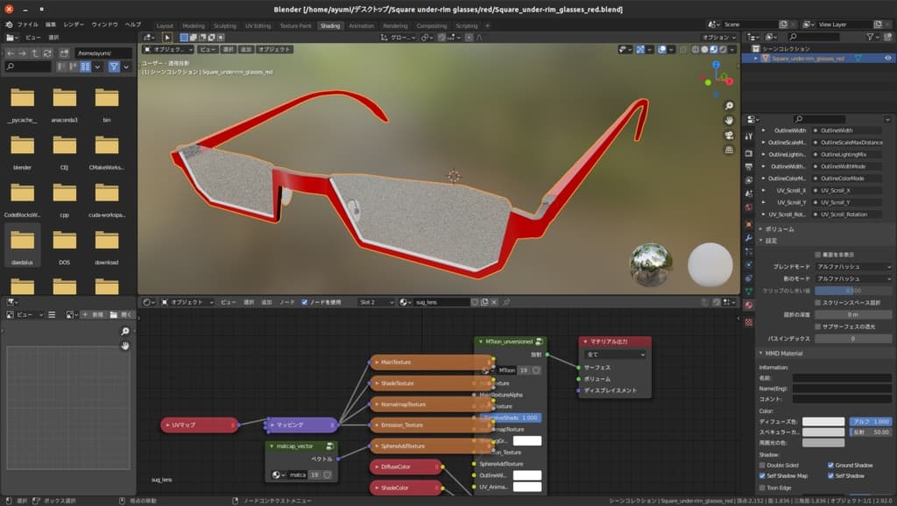Image resolution: width=897 pixels, height=506 pixels.
Task: Toggle the ノードを使用 checkbox
Action: tap(305, 302)
